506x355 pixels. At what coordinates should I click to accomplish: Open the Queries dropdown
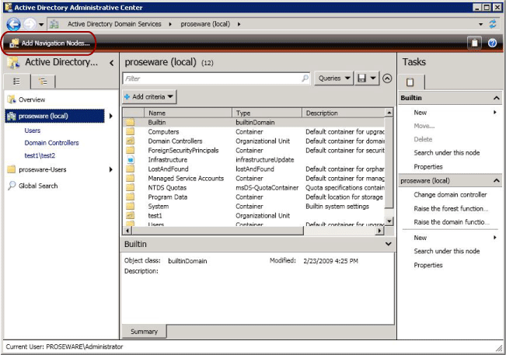pos(334,78)
